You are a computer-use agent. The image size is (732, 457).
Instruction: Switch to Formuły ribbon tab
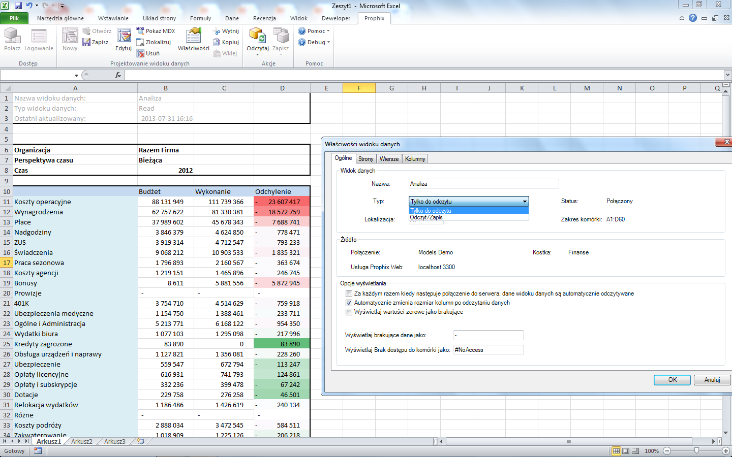200,18
